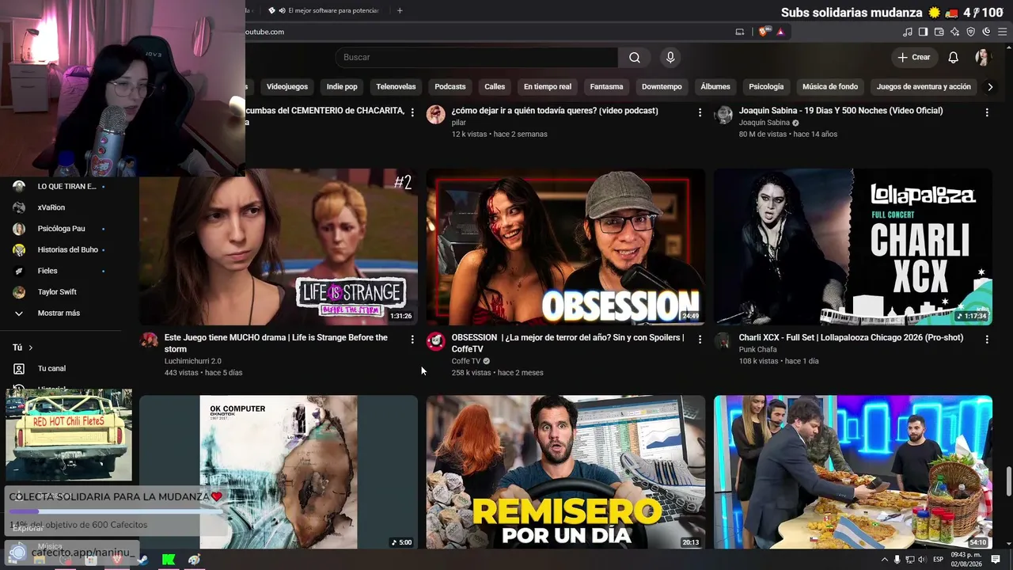This screenshot has width=1013, height=570.
Task: Select the Indie pop filter chip
Action: (x=342, y=87)
